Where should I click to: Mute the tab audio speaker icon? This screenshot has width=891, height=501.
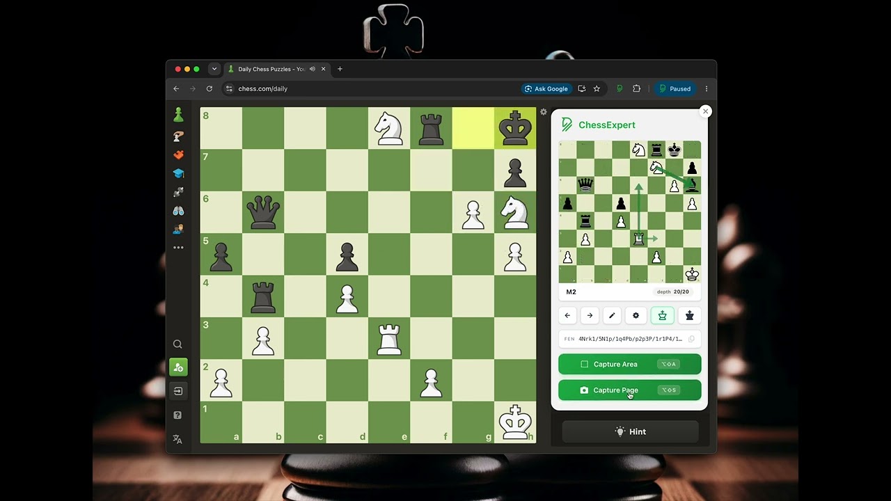[313, 69]
